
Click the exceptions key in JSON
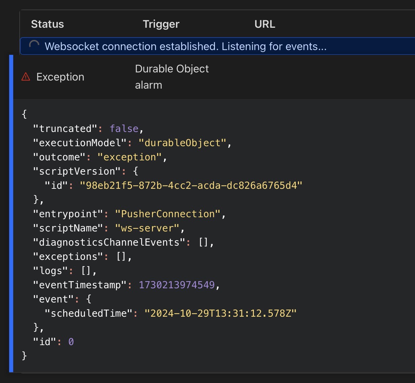coord(68,256)
